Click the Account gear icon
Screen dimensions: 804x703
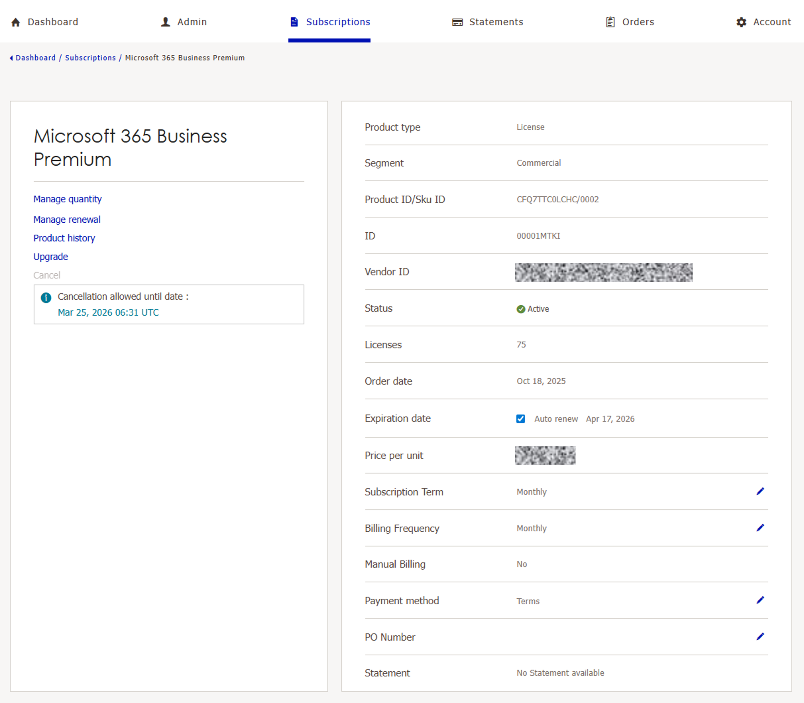(741, 22)
